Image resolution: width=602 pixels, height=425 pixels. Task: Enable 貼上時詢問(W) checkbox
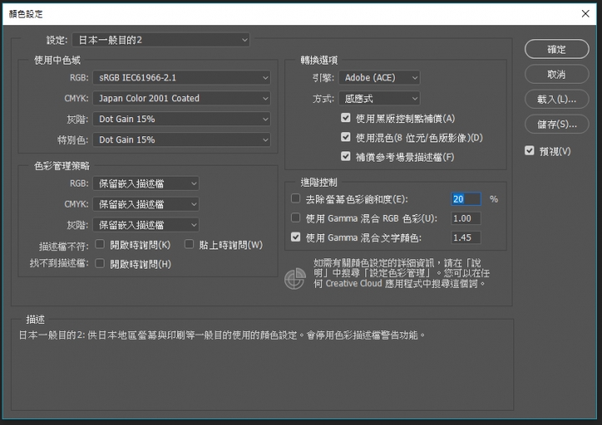(189, 244)
